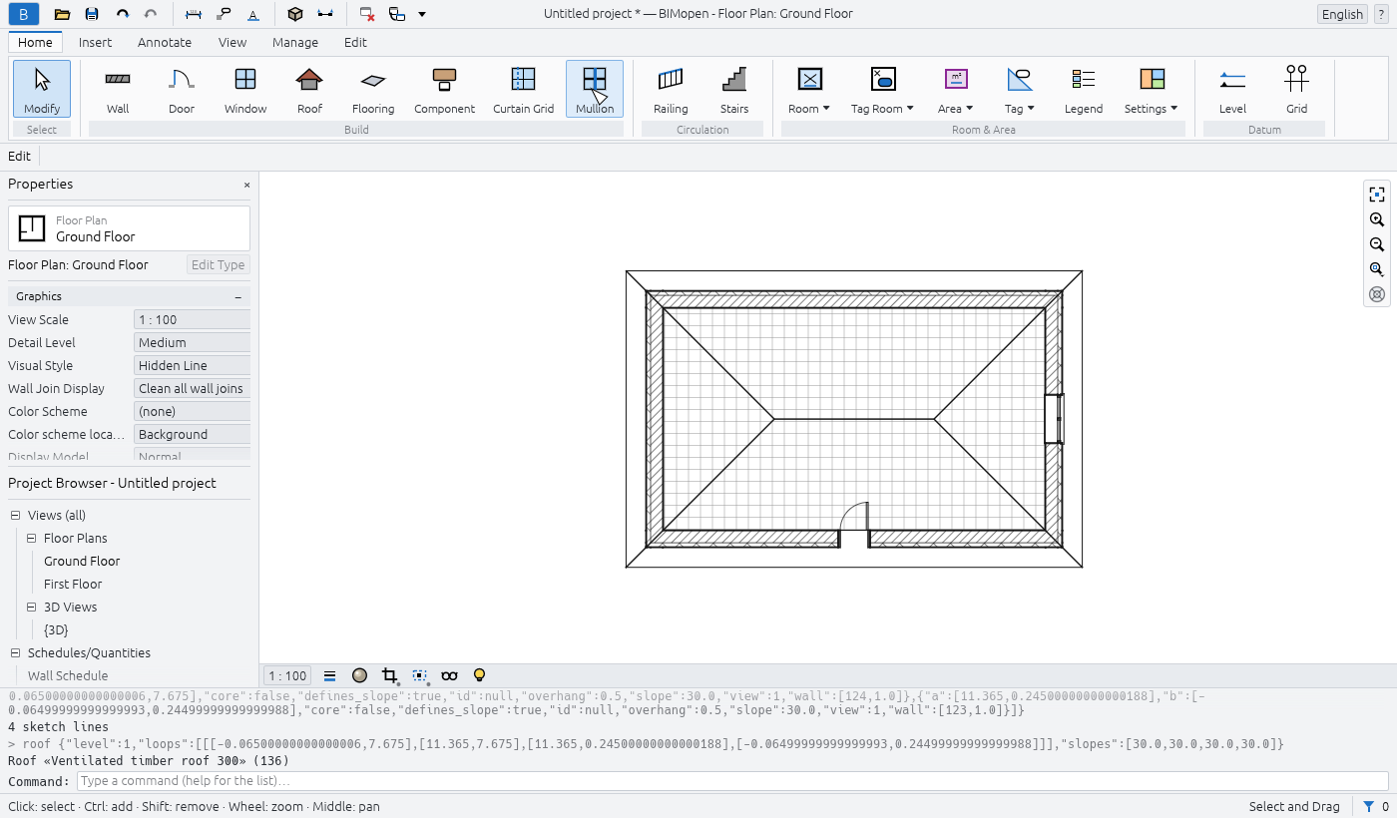Viewport: 1397px width, 818px height.
Task: Switch to the Insert ribbon tab
Action: [96, 42]
